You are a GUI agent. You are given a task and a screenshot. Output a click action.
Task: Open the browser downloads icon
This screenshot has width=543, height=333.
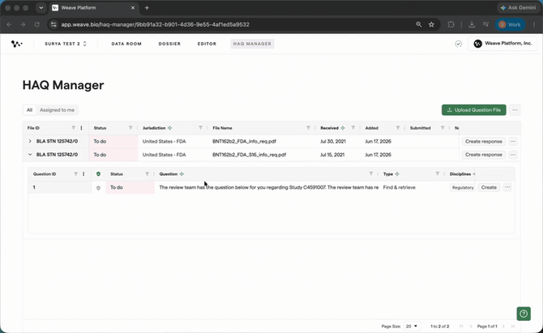point(472,24)
